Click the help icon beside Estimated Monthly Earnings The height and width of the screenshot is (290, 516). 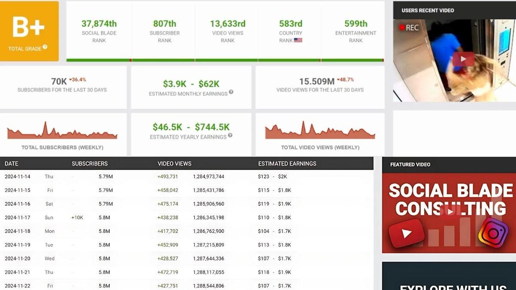tap(231, 92)
